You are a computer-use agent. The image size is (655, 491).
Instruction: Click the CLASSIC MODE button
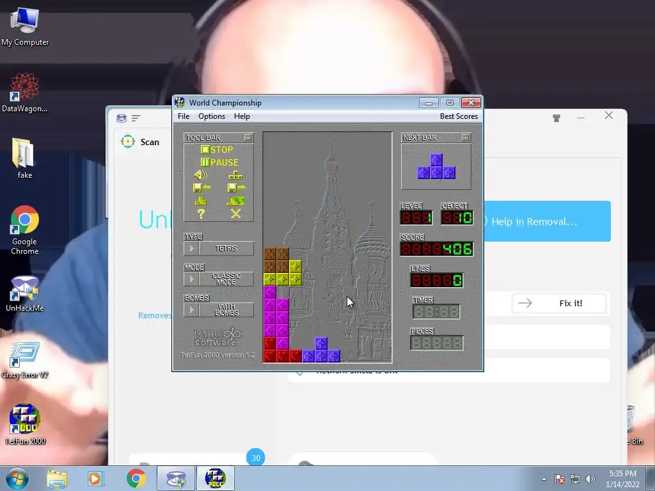point(226,279)
